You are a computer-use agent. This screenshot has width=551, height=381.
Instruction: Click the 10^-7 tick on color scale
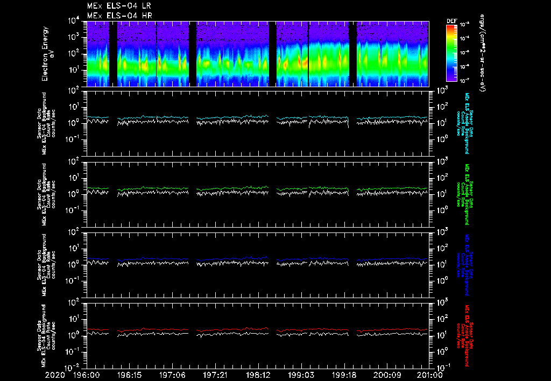point(464,81)
